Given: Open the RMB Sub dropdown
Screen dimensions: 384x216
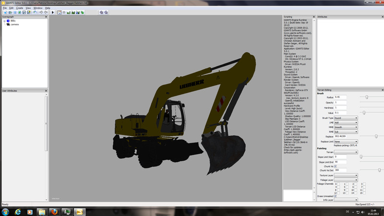Looking at the screenshot, I should pos(346,132).
